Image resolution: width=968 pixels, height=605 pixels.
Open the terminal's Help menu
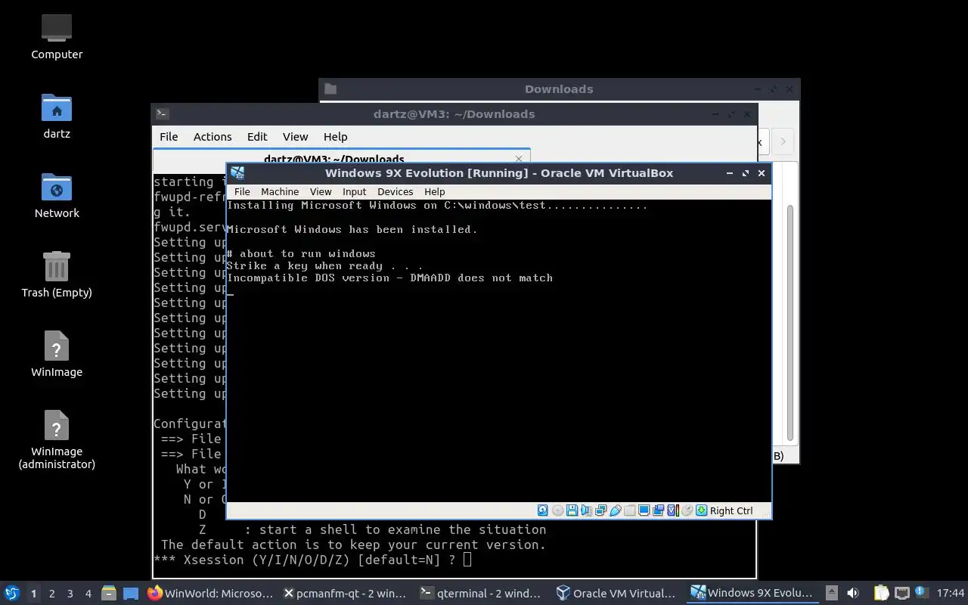[x=335, y=137]
